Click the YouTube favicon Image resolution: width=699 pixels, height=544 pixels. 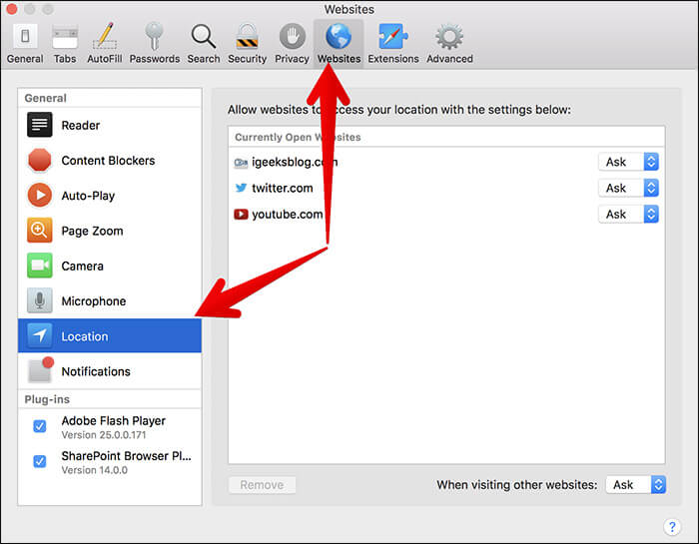(241, 215)
